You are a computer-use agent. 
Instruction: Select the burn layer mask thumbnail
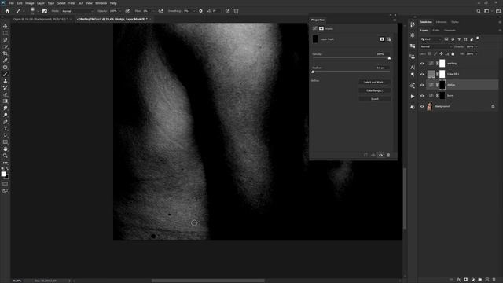click(442, 96)
